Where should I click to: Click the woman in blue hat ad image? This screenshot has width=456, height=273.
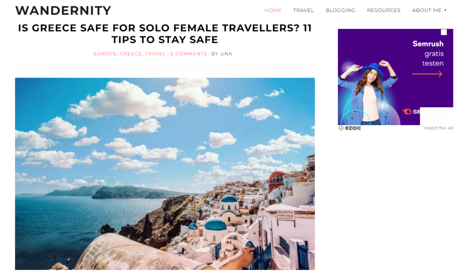coord(368,93)
